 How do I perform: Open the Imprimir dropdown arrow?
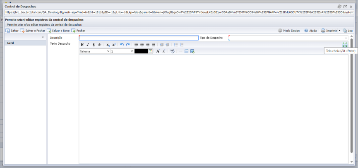click(339, 31)
